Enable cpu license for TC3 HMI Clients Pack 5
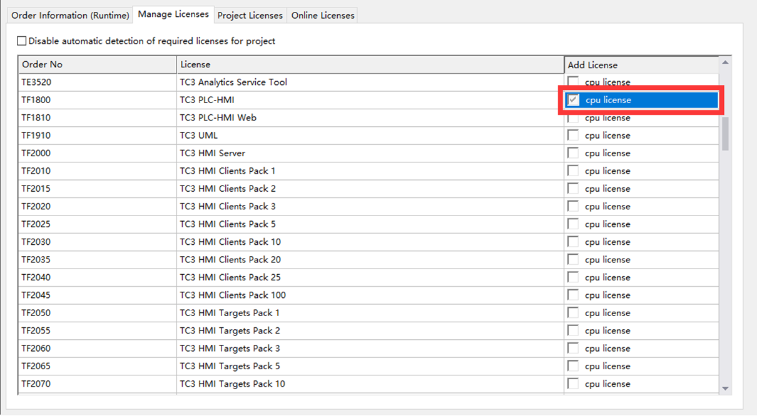The image size is (757, 416). 573,224
